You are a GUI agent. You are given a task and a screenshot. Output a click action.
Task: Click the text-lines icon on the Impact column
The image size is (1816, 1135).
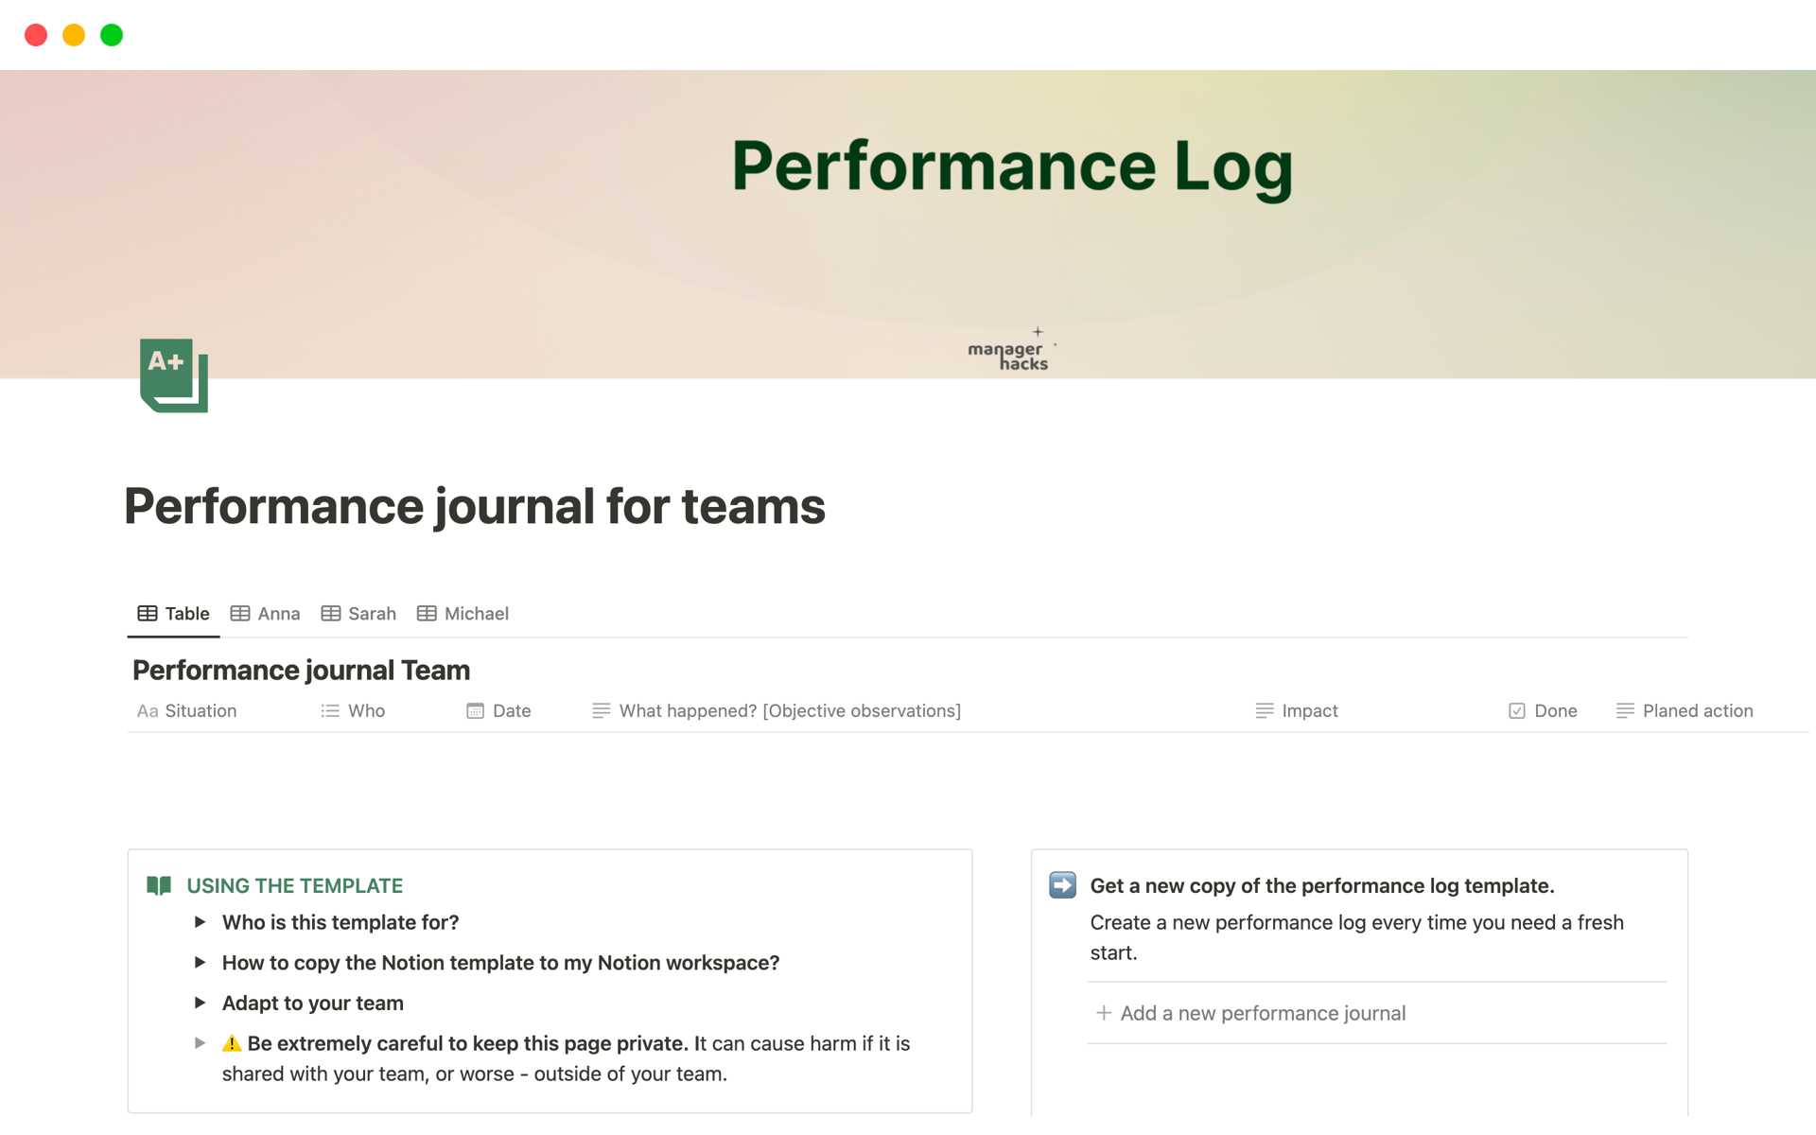click(x=1263, y=710)
